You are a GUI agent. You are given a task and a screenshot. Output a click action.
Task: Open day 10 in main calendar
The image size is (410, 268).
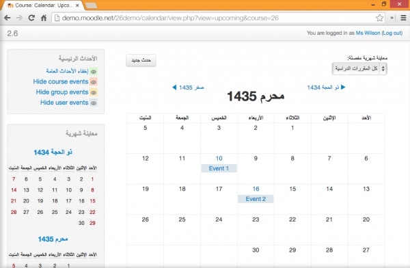[x=219, y=159]
